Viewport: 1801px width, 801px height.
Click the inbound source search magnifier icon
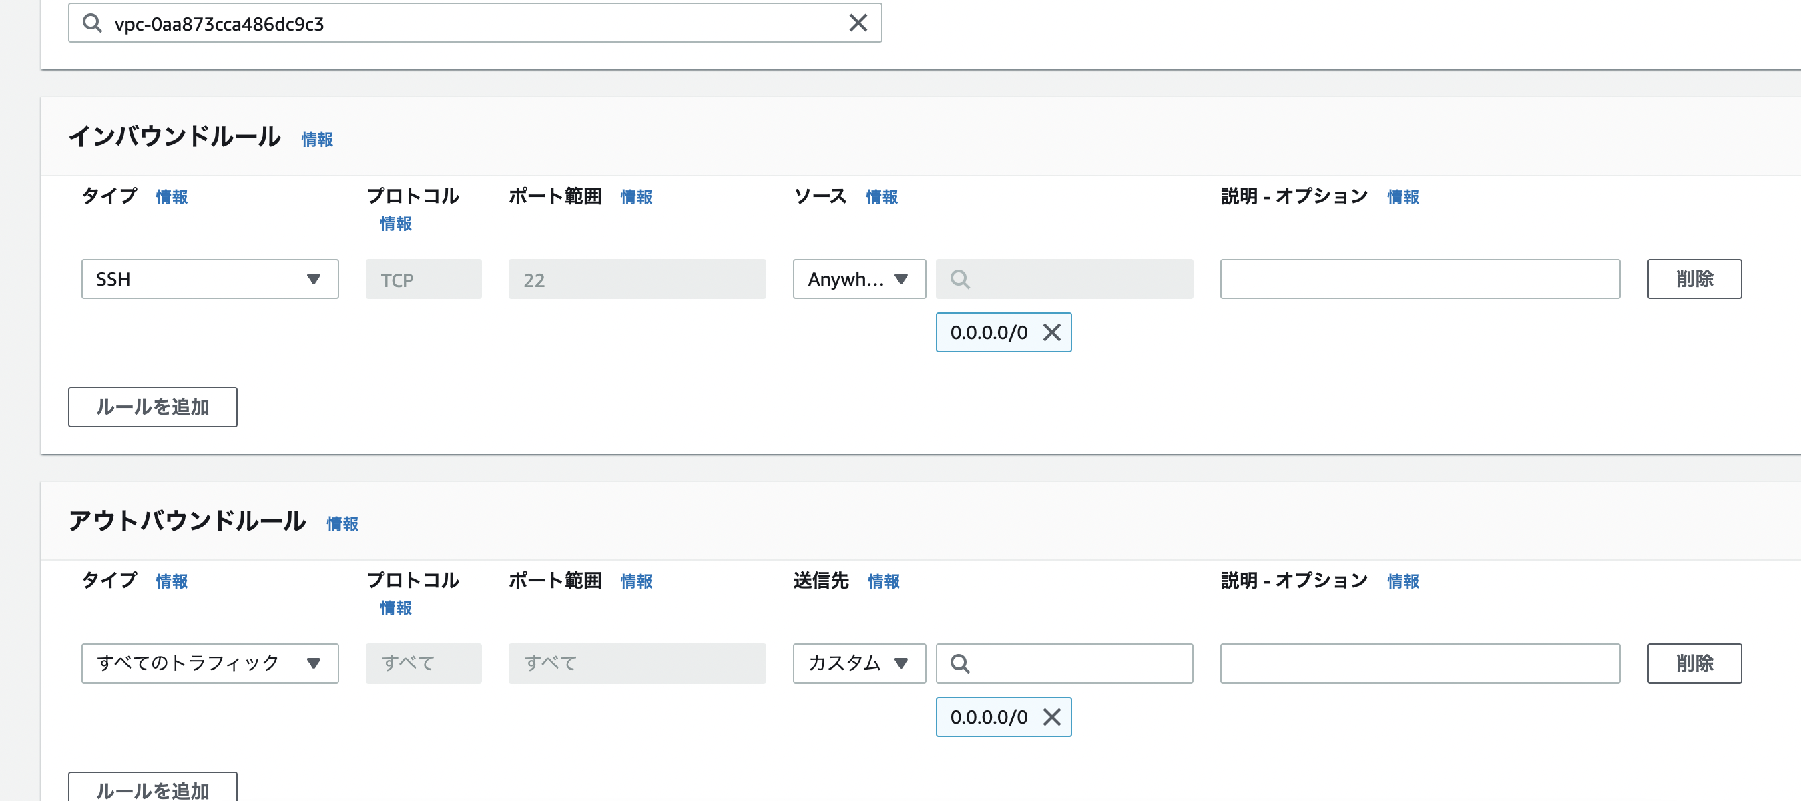[x=960, y=279]
